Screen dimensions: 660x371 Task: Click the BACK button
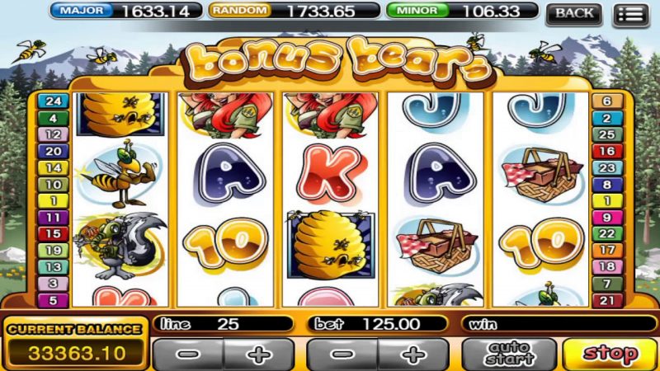click(573, 14)
